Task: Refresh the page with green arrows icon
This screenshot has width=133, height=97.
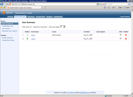Action: (100, 4)
